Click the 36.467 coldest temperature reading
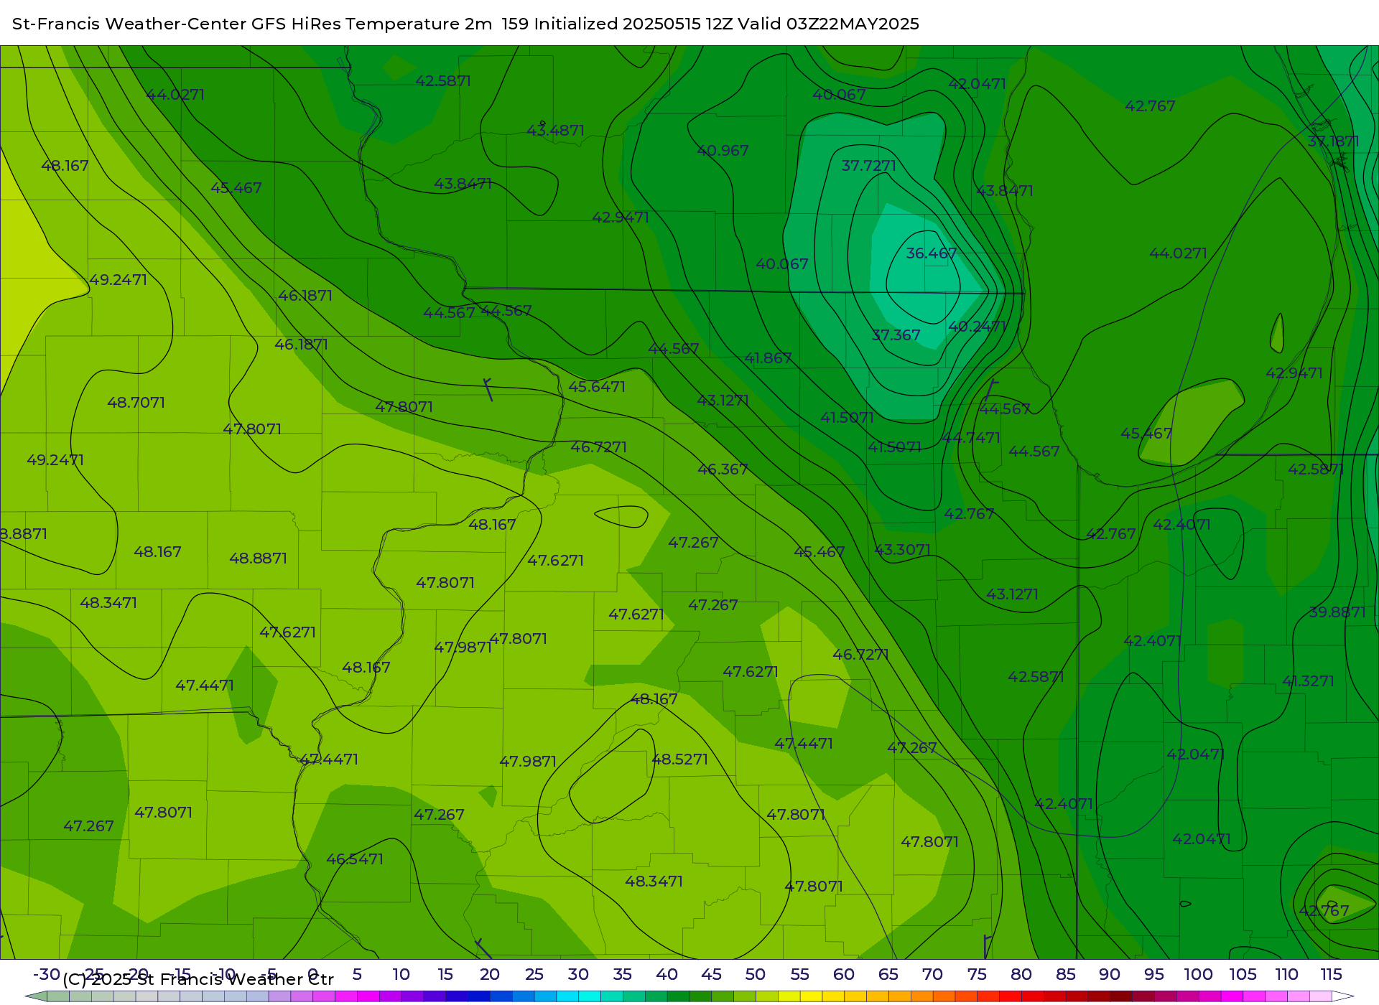This screenshot has height=1005, width=1379. click(x=931, y=253)
